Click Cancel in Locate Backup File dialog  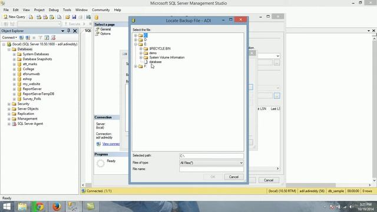coord(234,177)
